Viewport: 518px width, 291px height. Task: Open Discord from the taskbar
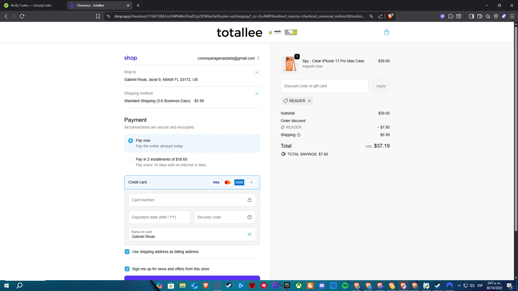click(x=322, y=285)
